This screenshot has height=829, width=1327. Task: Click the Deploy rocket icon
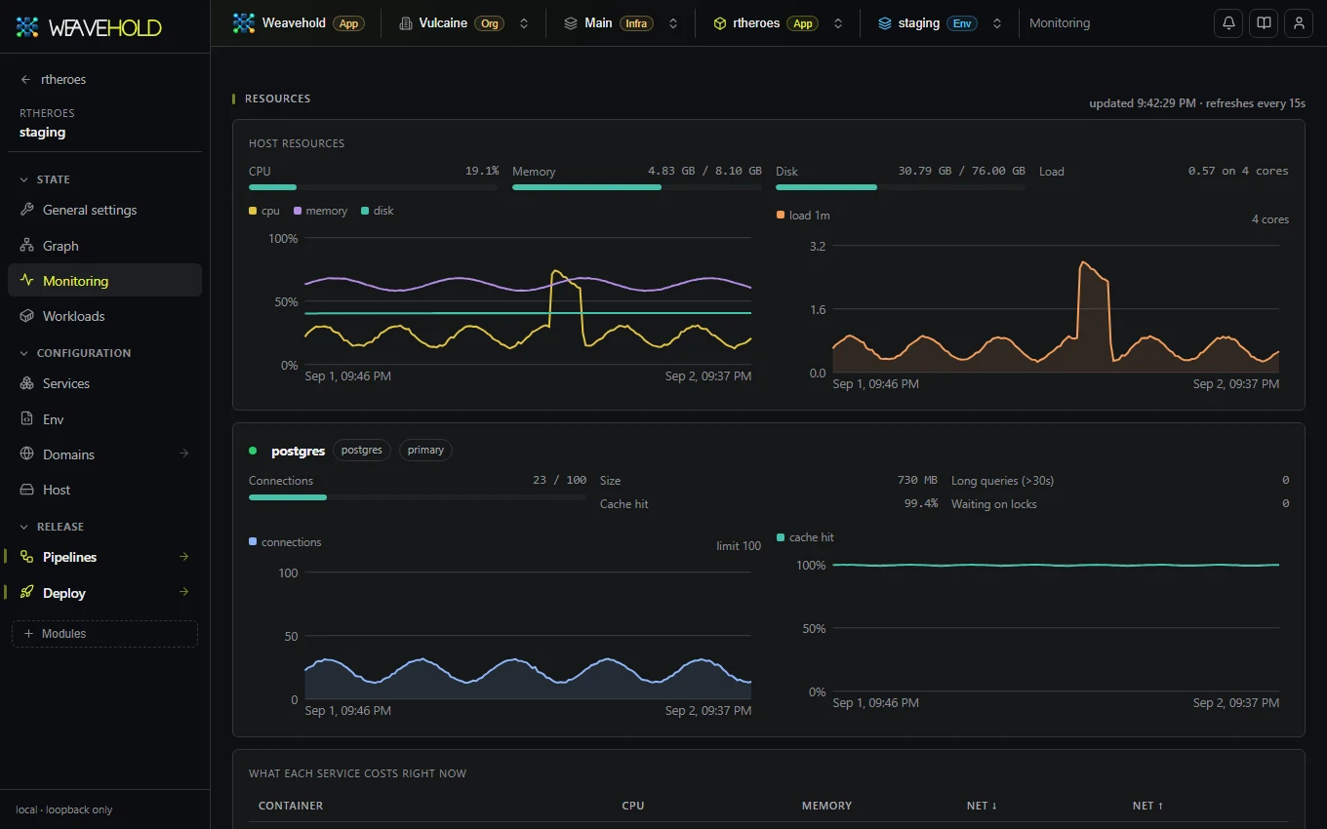tap(26, 593)
